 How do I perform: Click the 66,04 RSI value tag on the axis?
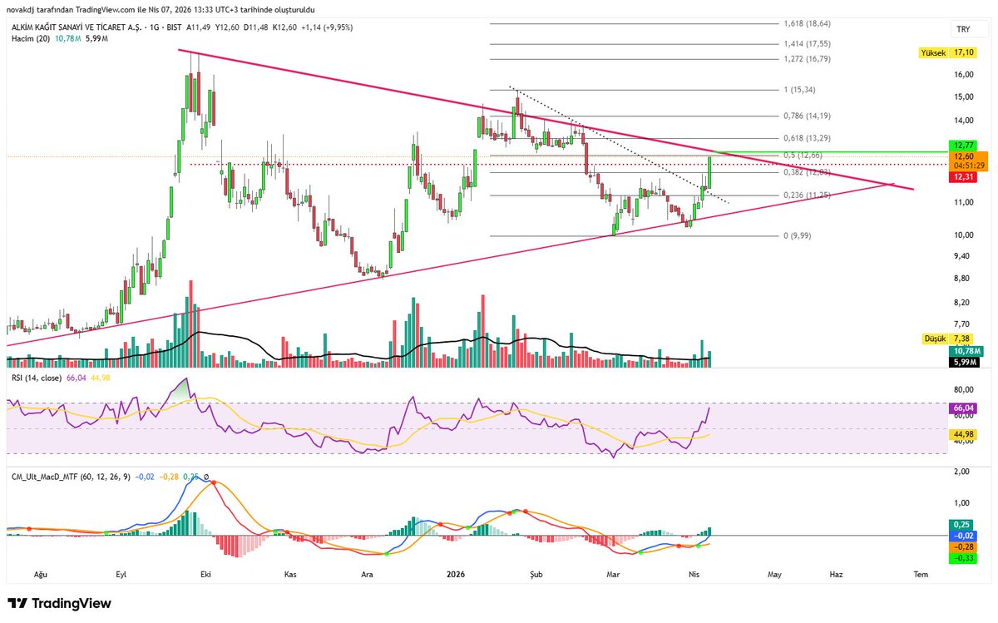coord(965,408)
